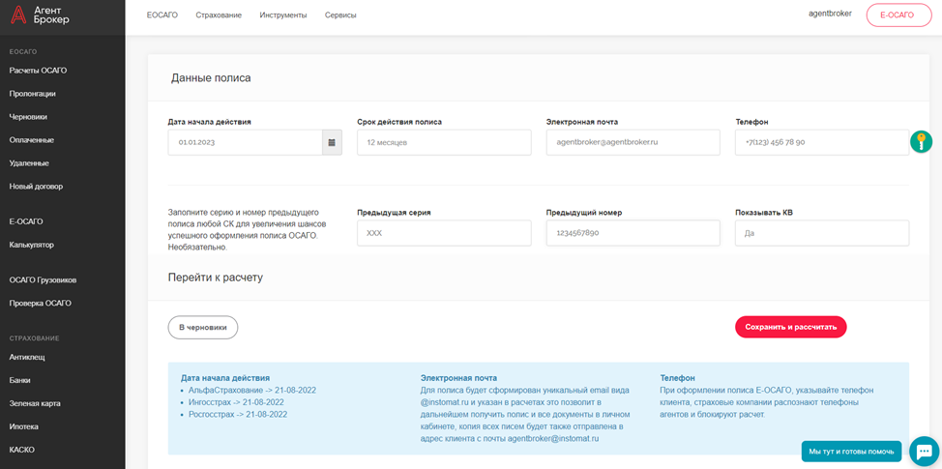Screen dimensions: 942x469
Task: Focus the Электронная почта input field
Action: click(633, 142)
